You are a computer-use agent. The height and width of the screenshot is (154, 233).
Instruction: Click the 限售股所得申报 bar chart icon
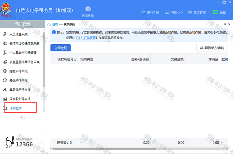click(5, 99)
